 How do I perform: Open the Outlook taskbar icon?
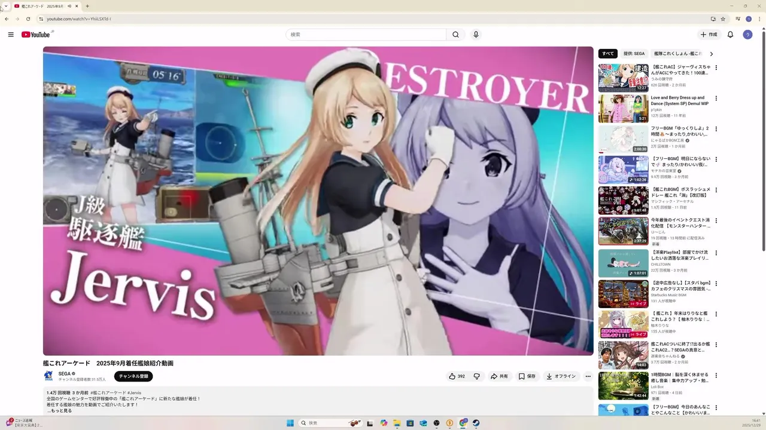click(x=423, y=423)
